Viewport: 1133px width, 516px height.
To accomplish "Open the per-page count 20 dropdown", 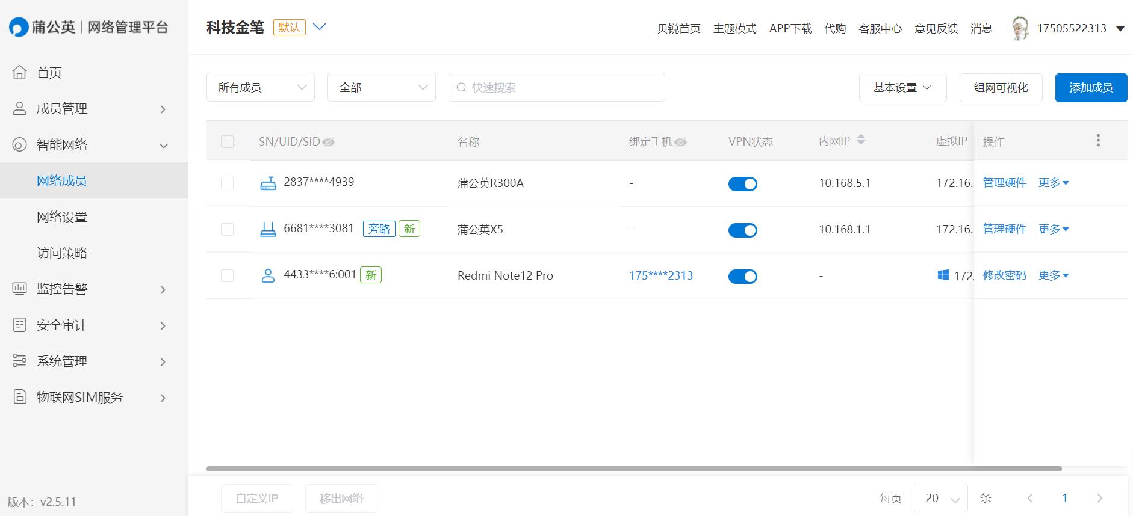I will point(941,498).
